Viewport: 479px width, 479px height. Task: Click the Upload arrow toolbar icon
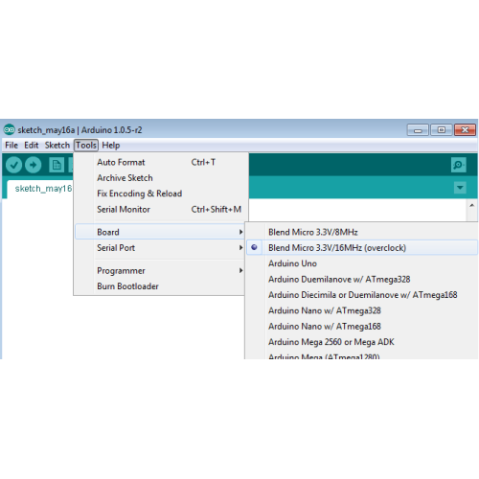34,165
